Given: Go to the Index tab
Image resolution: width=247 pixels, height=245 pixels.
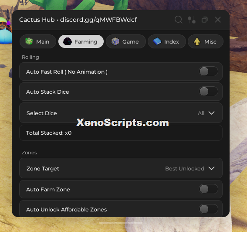Looking at the screenshot, I should [x=167, y=41].
